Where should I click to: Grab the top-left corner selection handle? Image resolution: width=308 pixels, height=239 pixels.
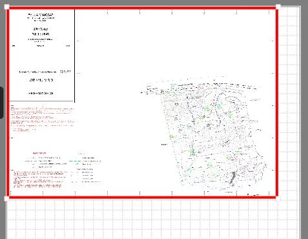6,7
